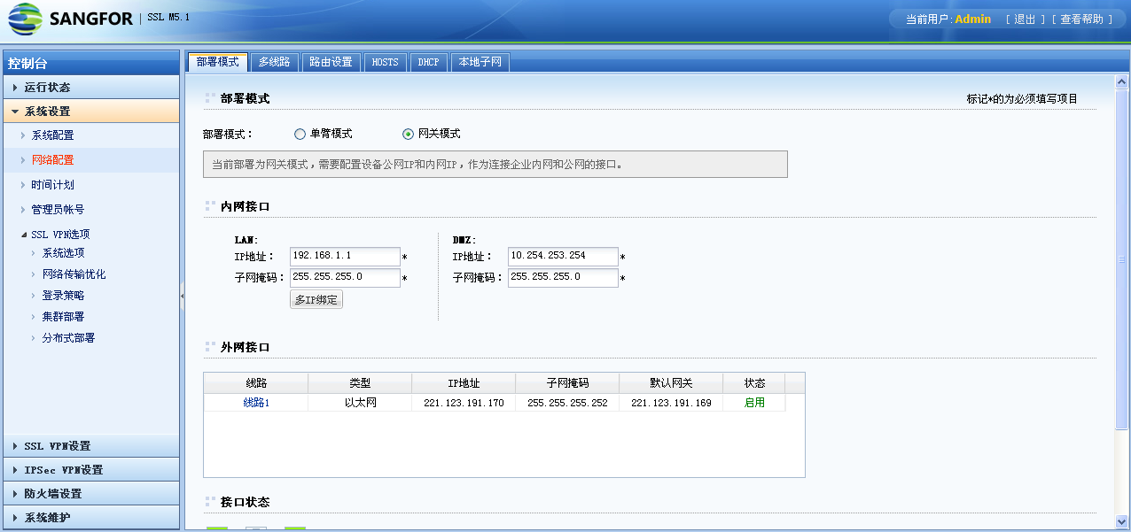The image size is (1131, 532).
Task: Click the LAN IP地址 input field
Action: point(345,257)
